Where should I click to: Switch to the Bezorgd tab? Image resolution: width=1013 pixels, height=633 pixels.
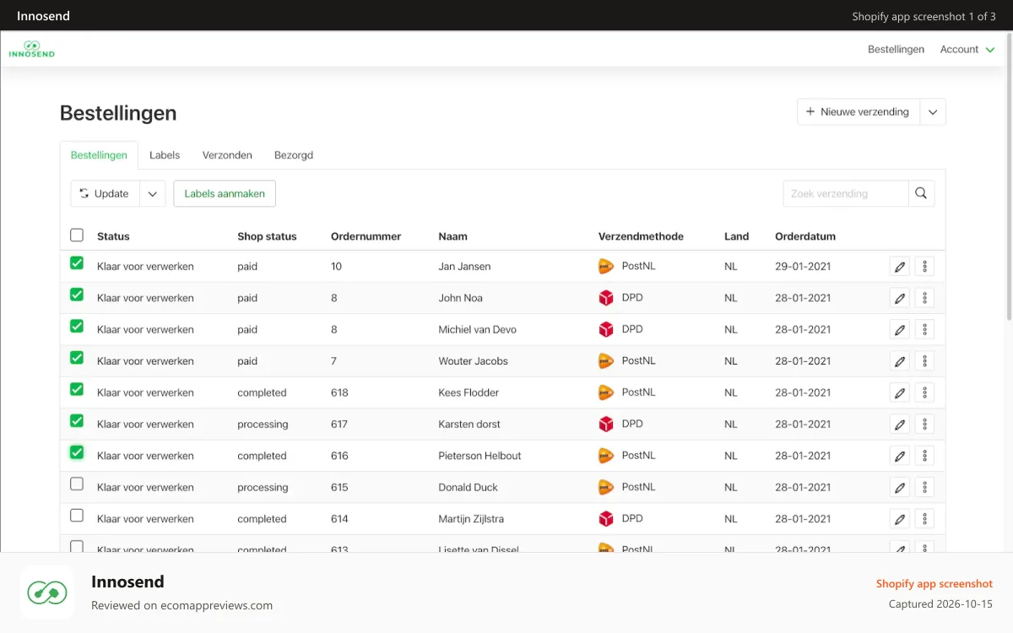[294, 155]
